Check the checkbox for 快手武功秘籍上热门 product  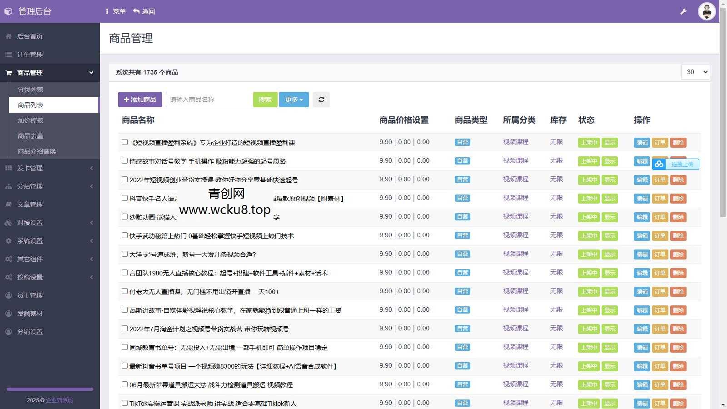point(124,235)
